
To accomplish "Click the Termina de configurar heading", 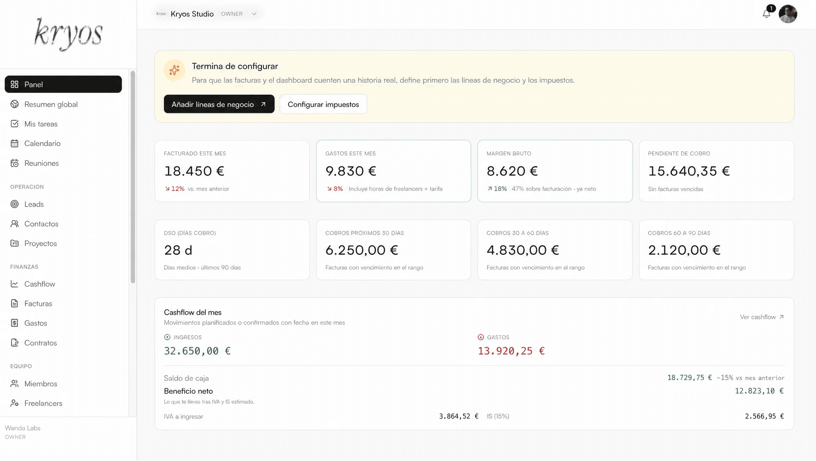I will point(235,66).
